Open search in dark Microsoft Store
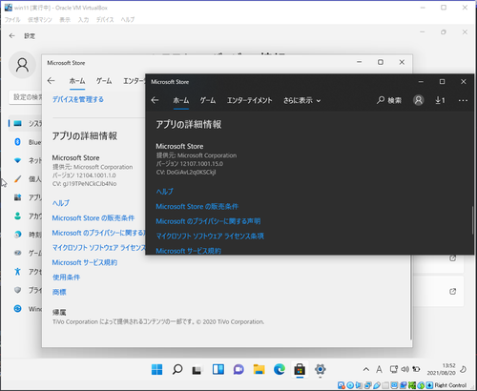Screen dimensions: 477x391 click(x=389, y=100)
